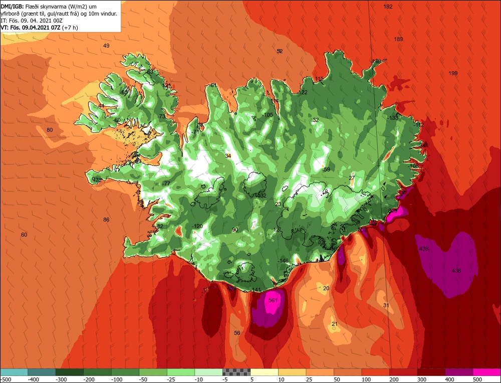Click the -500 label on the legend

[x=6, y=379]
